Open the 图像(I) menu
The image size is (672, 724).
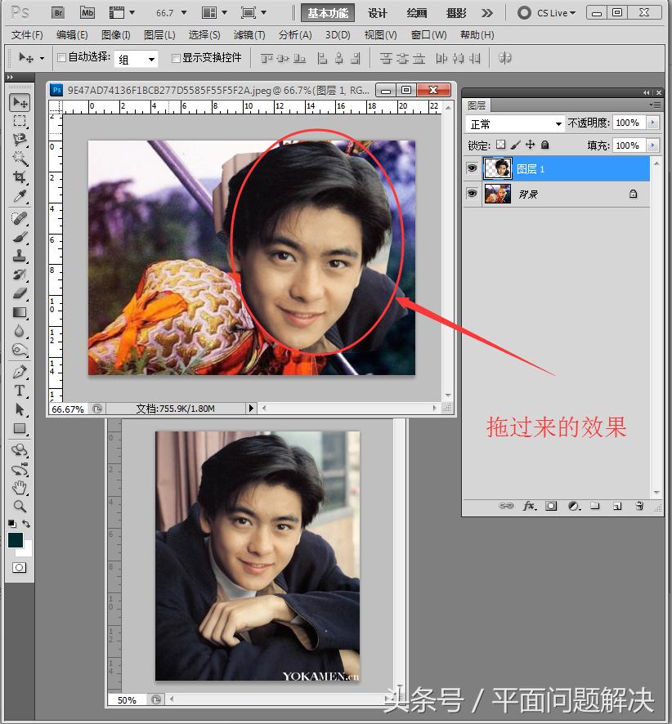(x=116, y=35)
